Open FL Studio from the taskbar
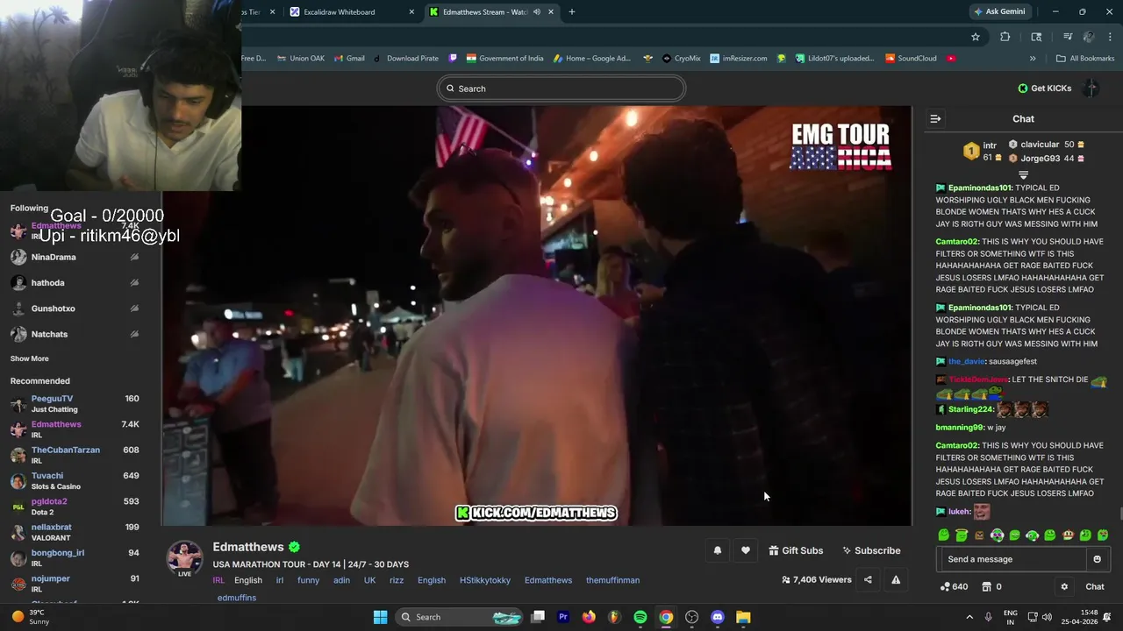 point(614,617)
